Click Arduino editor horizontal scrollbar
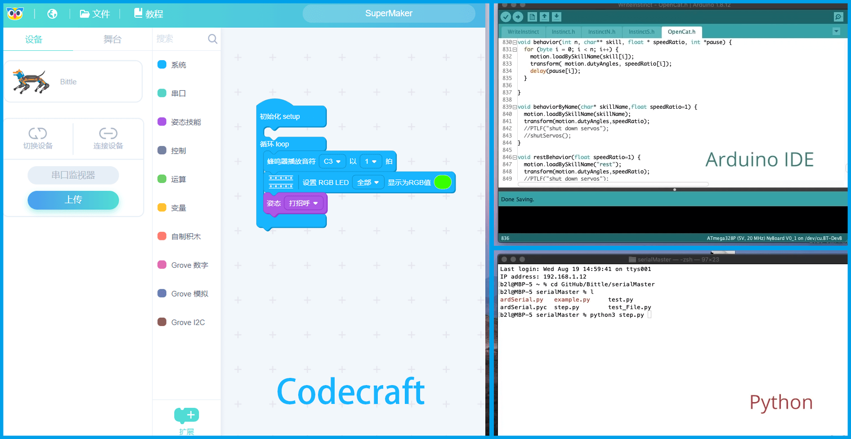 pyautogui.click(x=613, y=184)
